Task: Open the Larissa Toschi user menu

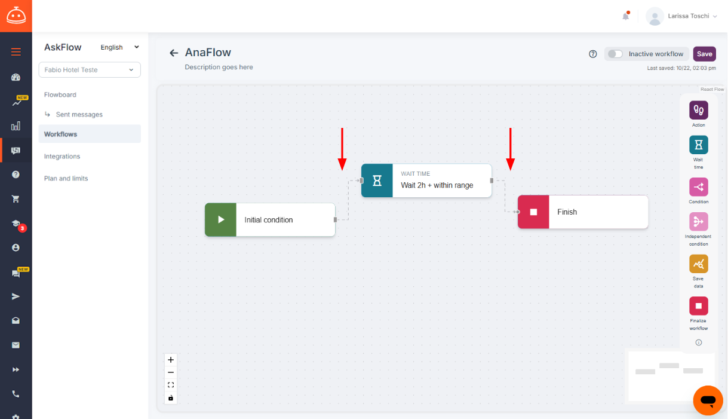Action: coord(682,17)
